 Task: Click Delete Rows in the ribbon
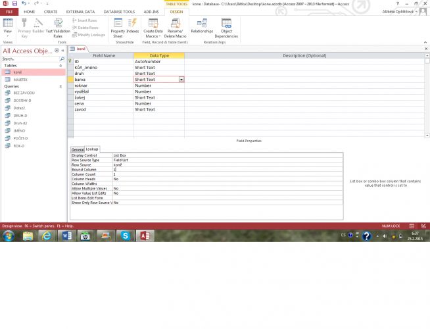pyautogui.click(x=85, y=28)
